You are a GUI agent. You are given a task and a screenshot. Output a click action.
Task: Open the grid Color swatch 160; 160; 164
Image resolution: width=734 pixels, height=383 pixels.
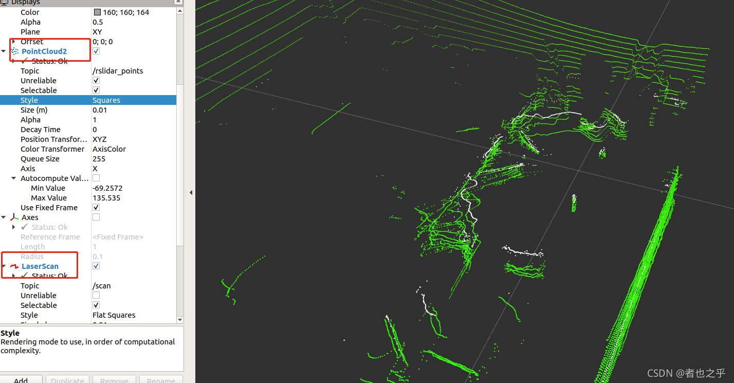coord(97,12)
